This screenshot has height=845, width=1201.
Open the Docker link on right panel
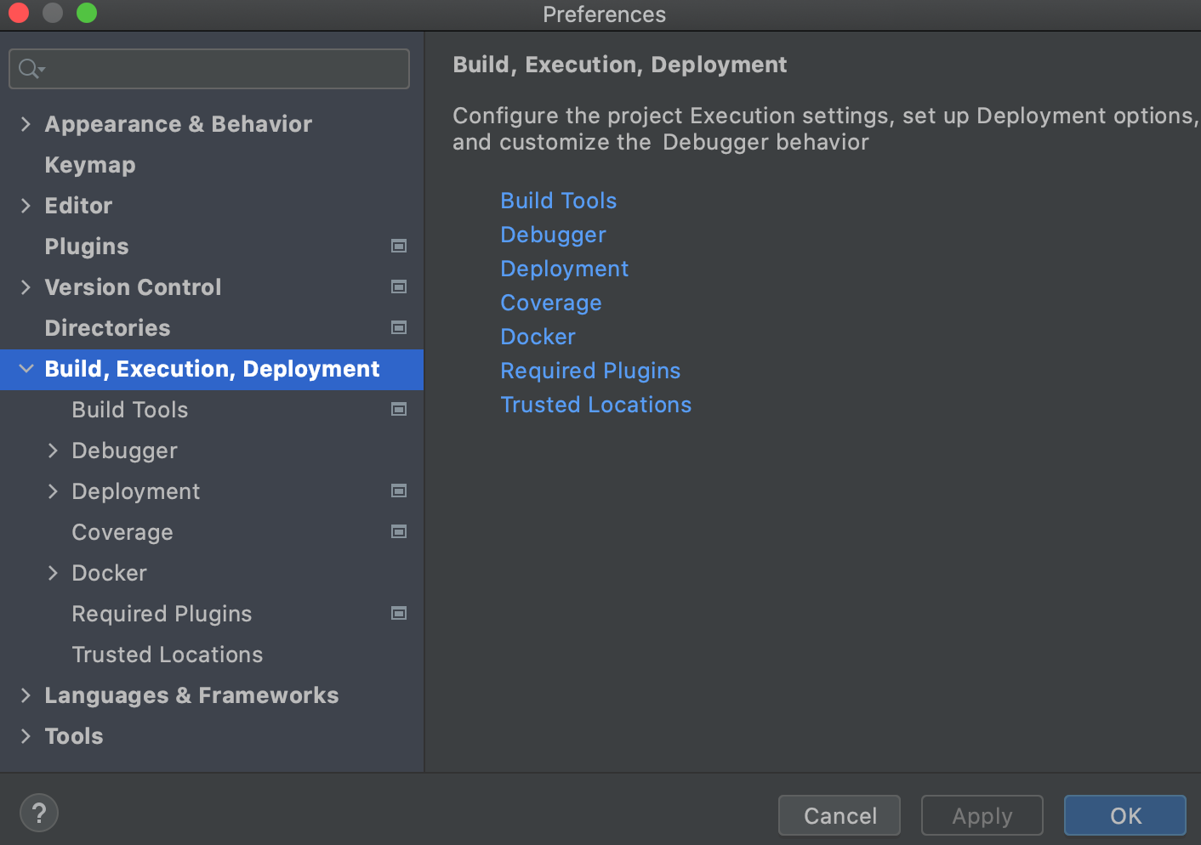click(x=538, y=336)
